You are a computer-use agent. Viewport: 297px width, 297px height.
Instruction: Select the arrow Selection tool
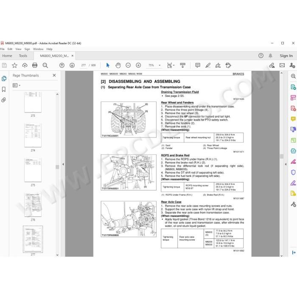pyautogui.click(x=108, y=65)
